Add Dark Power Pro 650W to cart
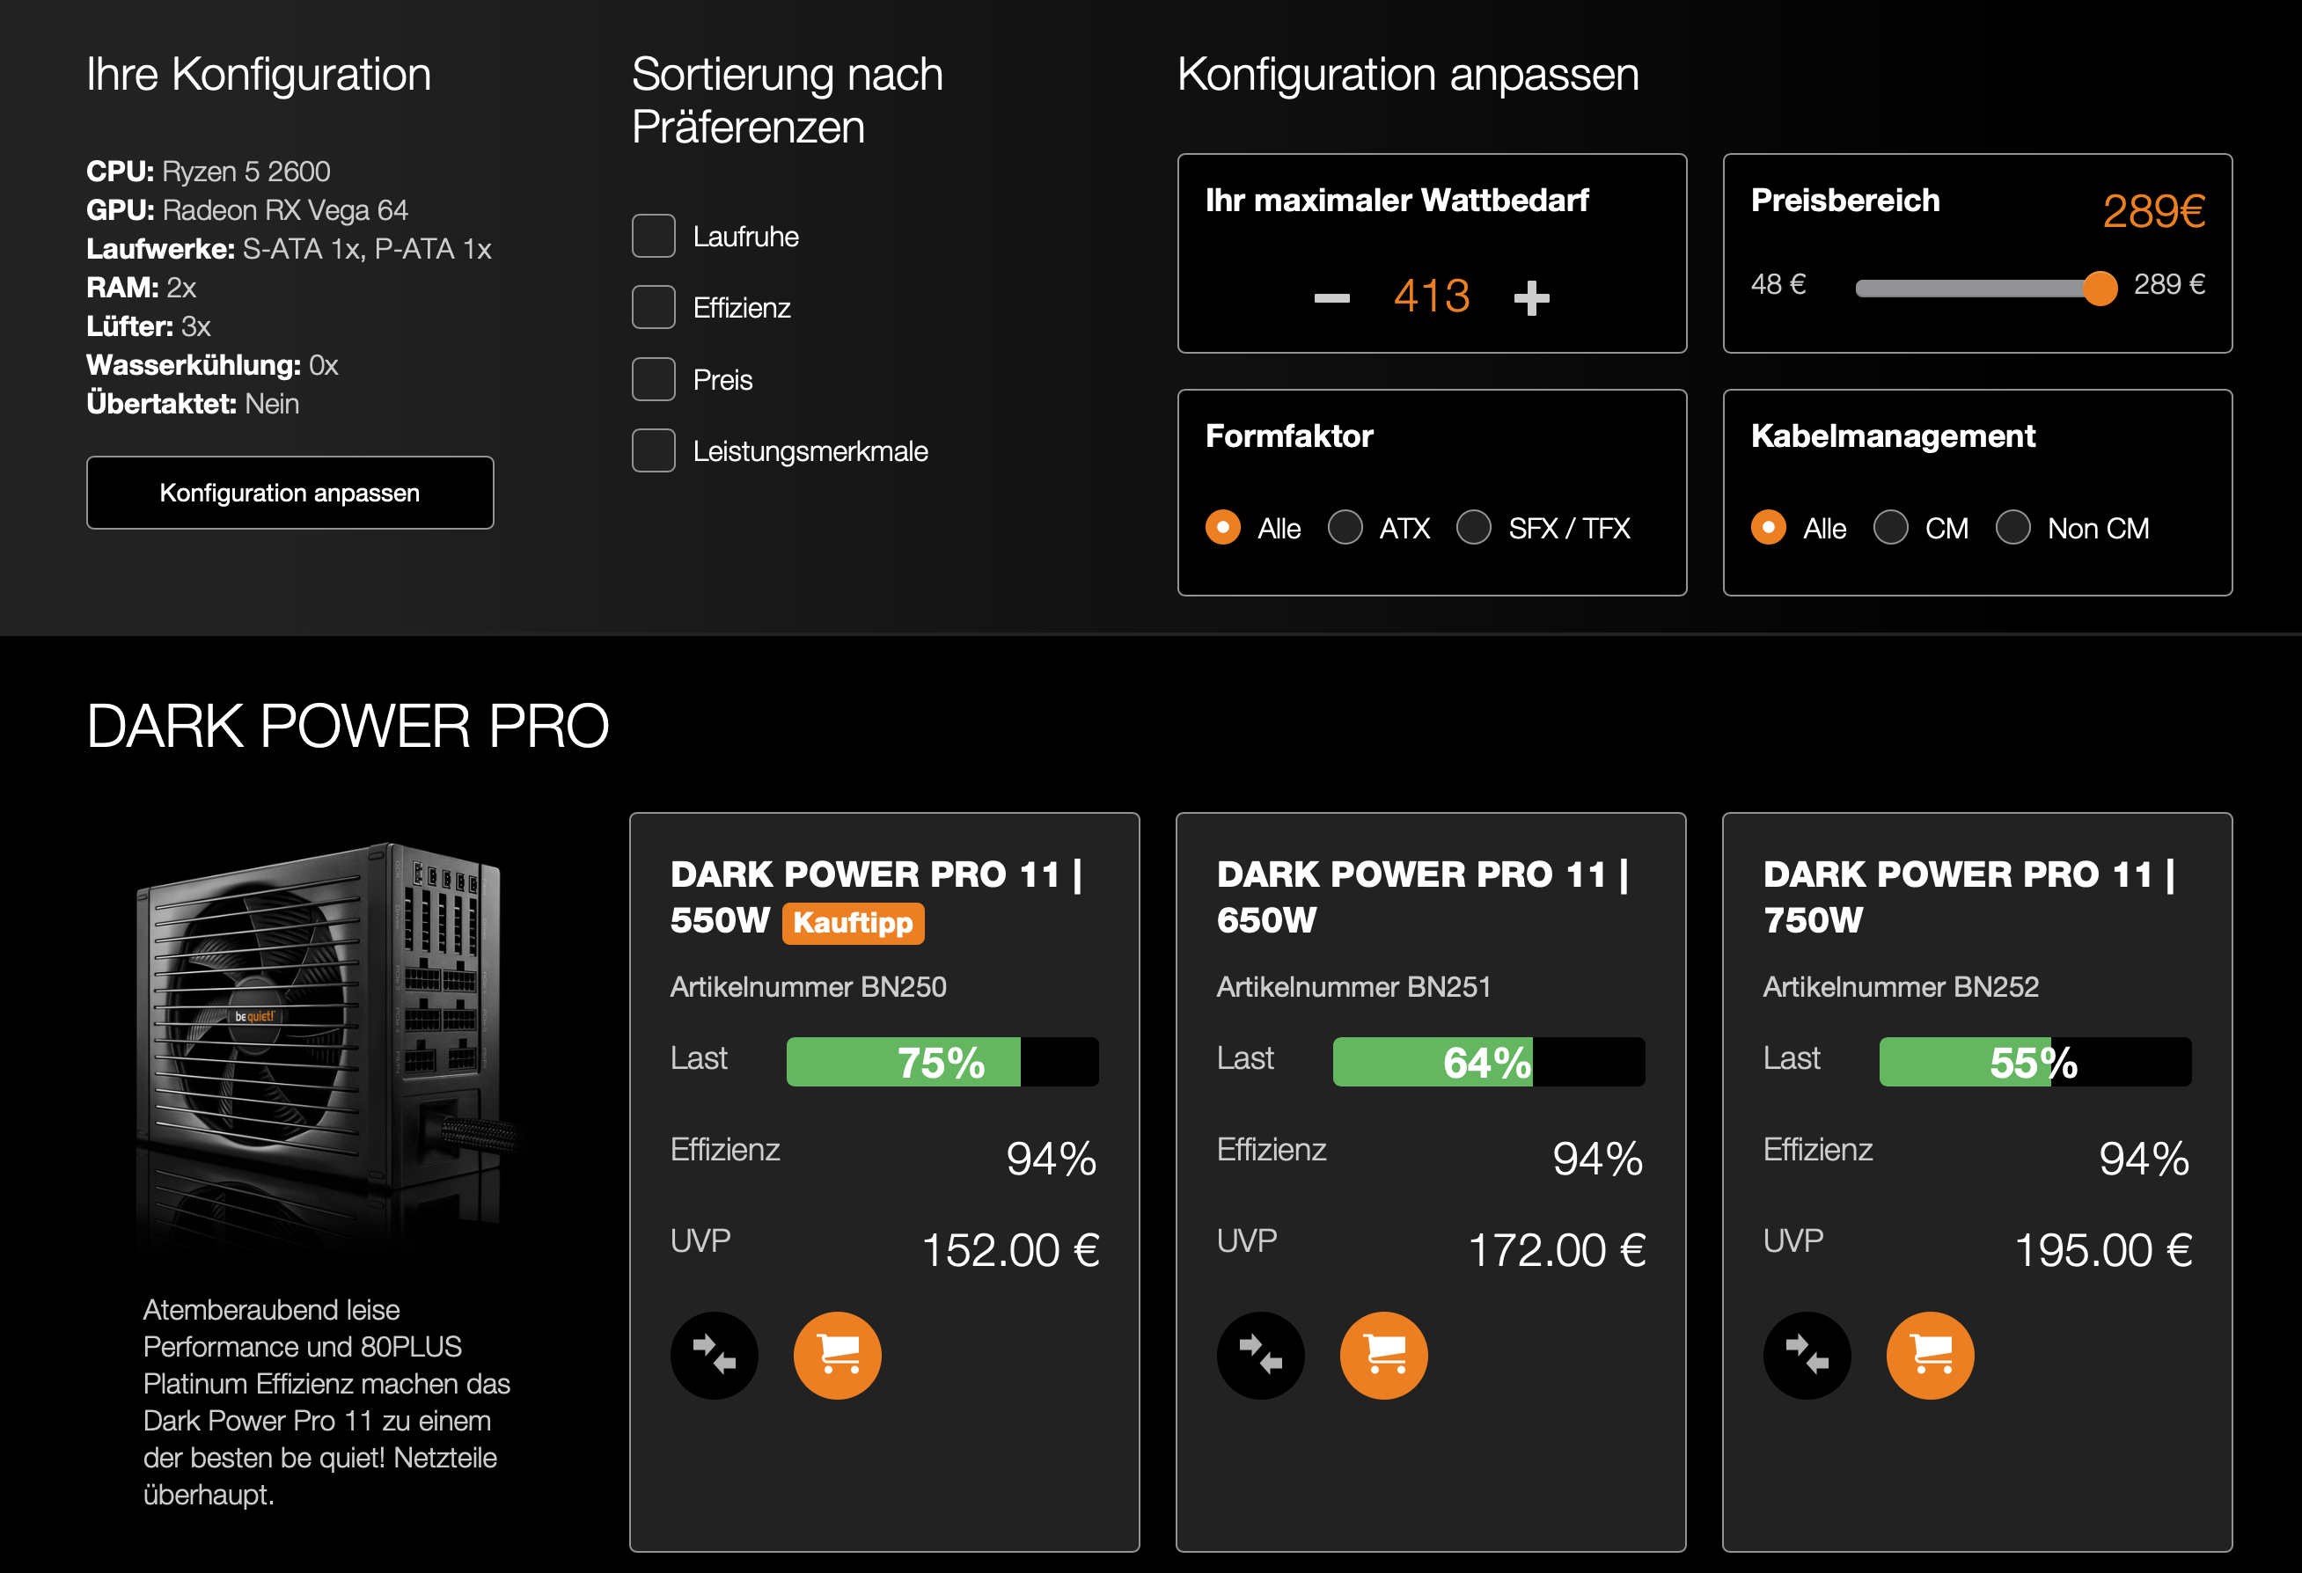This screenshot has width=2302, height=1573. pos(1384,1355)
